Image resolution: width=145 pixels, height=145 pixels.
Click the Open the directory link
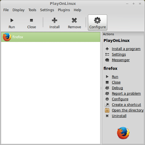coord(128,110)
